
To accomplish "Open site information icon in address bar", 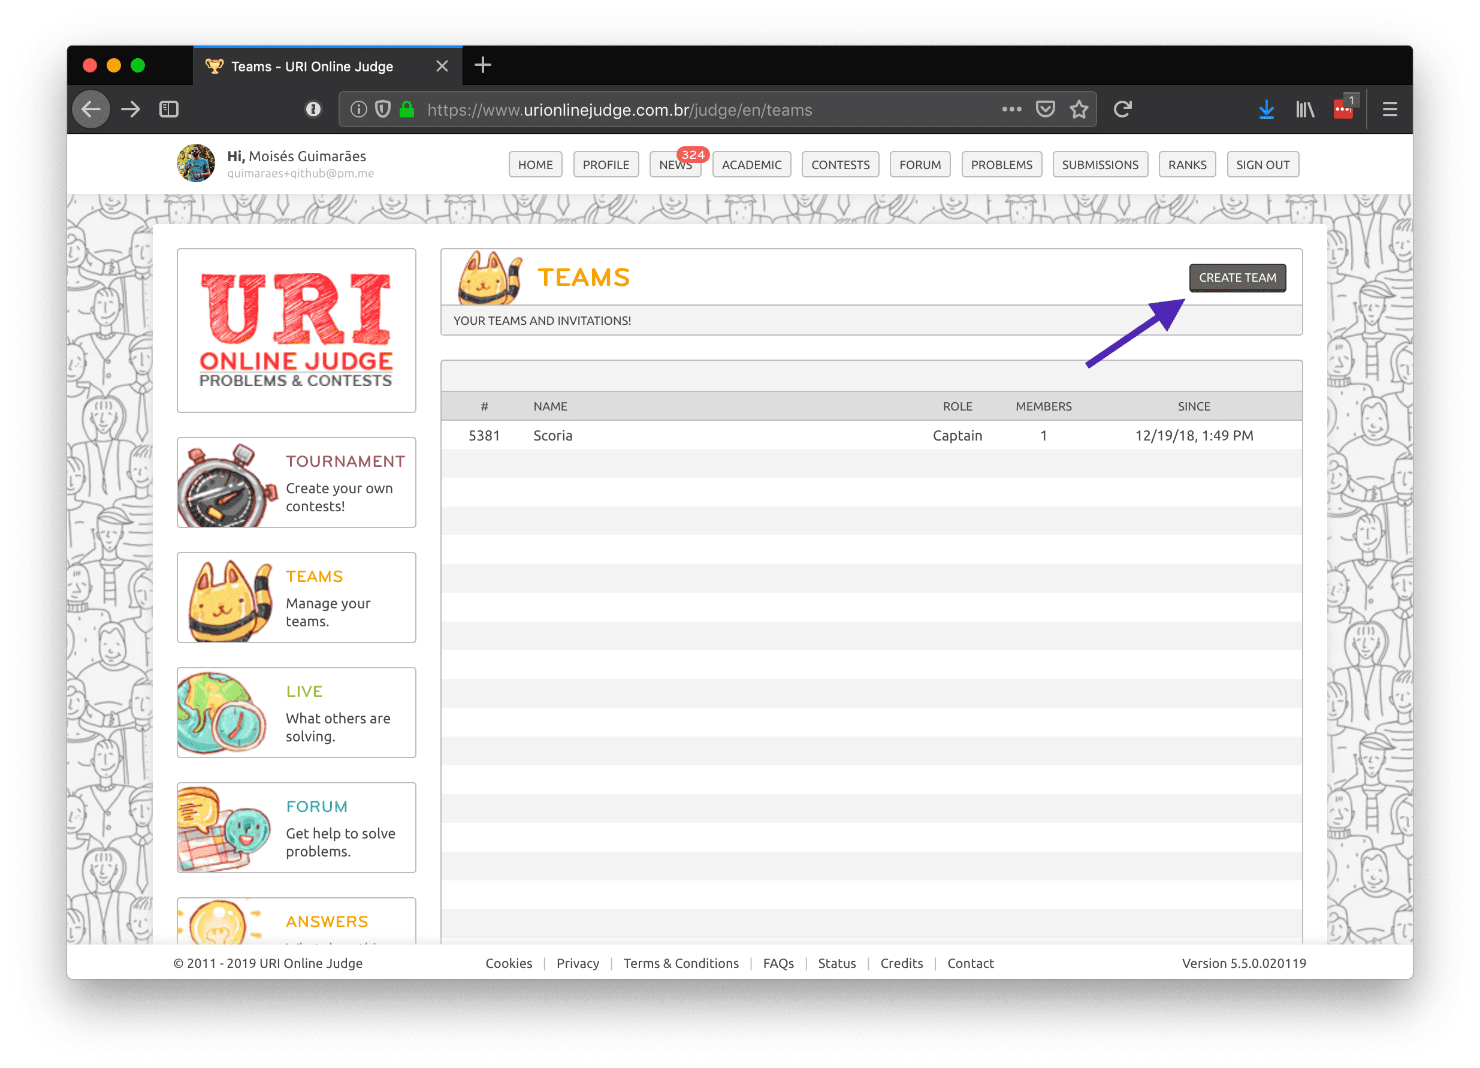I will click(x=358, y=109).
